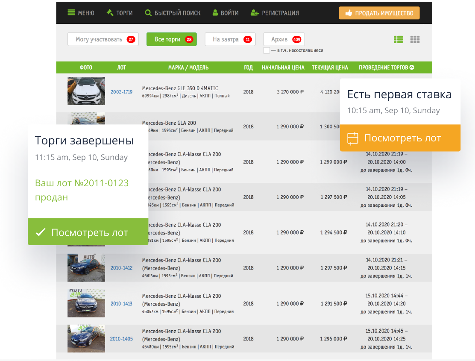Sort by 'ПРОВЕДЕНИЕ ТОРГОВ' column arrow
475x361 pixels.
[x=412, y=67]
